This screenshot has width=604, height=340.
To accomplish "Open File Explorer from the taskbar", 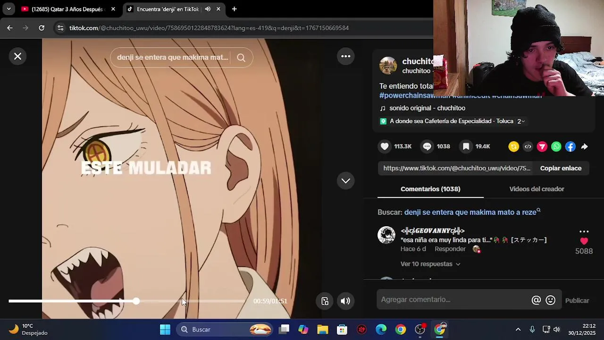I will (x=323, y=330).
